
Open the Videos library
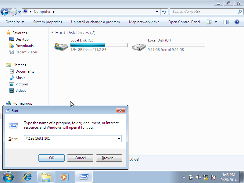(21, 90)
